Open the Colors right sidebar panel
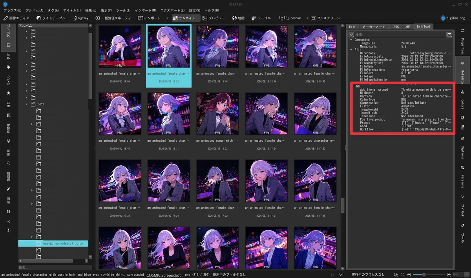This screenshot has height=278, width=471. 463,100
